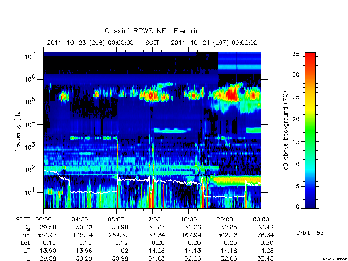
Task: Click the Lon value "350.95"
Action: click(x=46, y=235)
